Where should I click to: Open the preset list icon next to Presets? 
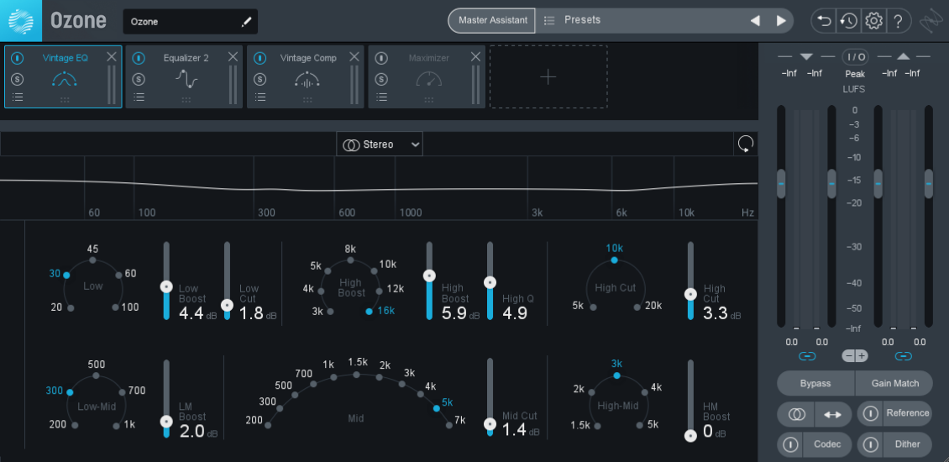(549, 21)
